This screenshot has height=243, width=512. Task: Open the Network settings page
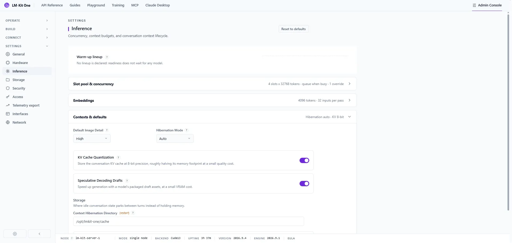click(x=27, y=122)
